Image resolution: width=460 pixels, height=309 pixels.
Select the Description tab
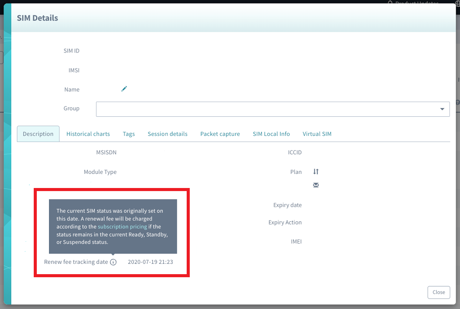pyautogui.click(x=38, y=134)
